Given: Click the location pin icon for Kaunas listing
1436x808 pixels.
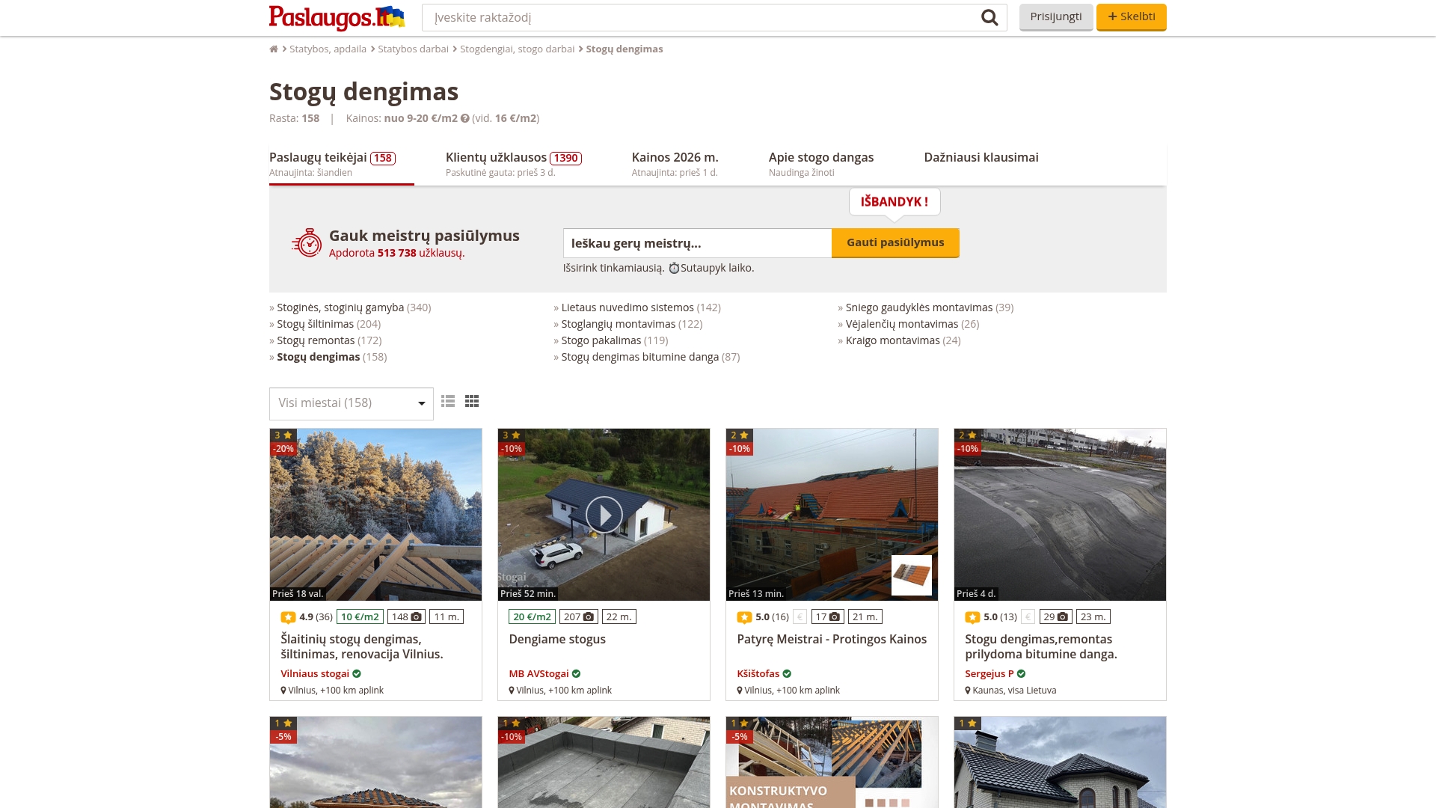Looking at the screenshot, I should [967, 690].
